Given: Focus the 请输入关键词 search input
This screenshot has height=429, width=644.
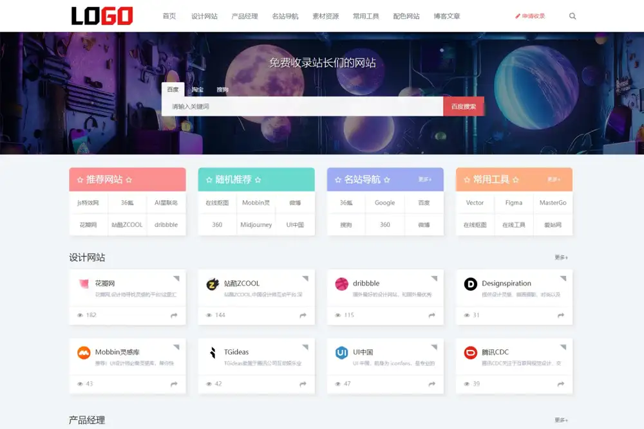Looking at the screenshot, I should (x=302, y=107).
